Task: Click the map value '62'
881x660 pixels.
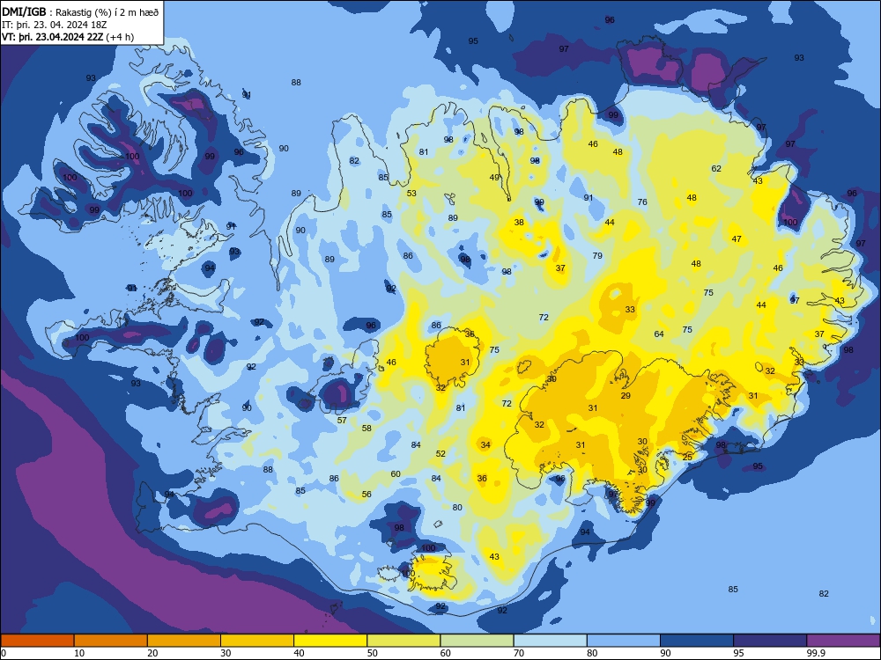Action: coord(716,168)
